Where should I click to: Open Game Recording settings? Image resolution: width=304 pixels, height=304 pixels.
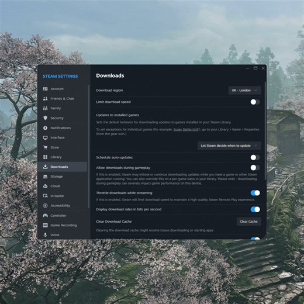[x=63, y=225]
